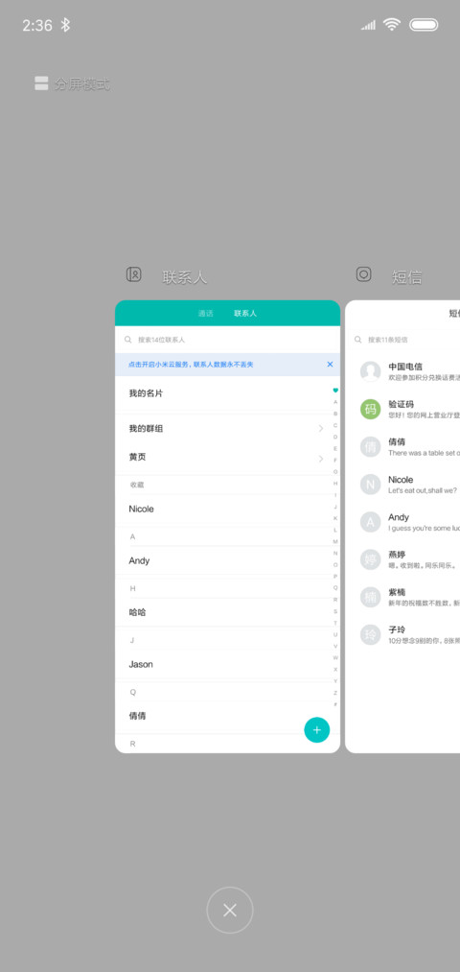Viewport: 460px width, 972px height.
Task: Tap the Contacts search magnifier icon
Action: 128,340
